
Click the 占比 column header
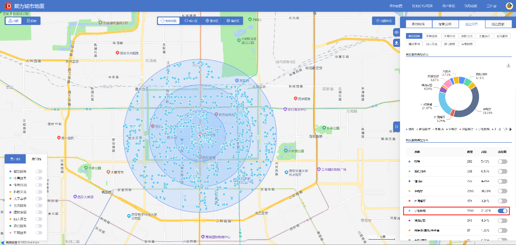tap(484, 152)
